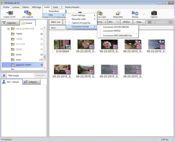The width and height of the screenshot is (175, 142).
Task: Choose Conversion AVCHD 1080/50i
Action: tap(118, 27)
